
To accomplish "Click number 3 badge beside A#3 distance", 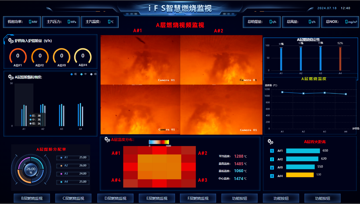I will tap(272, 168).
